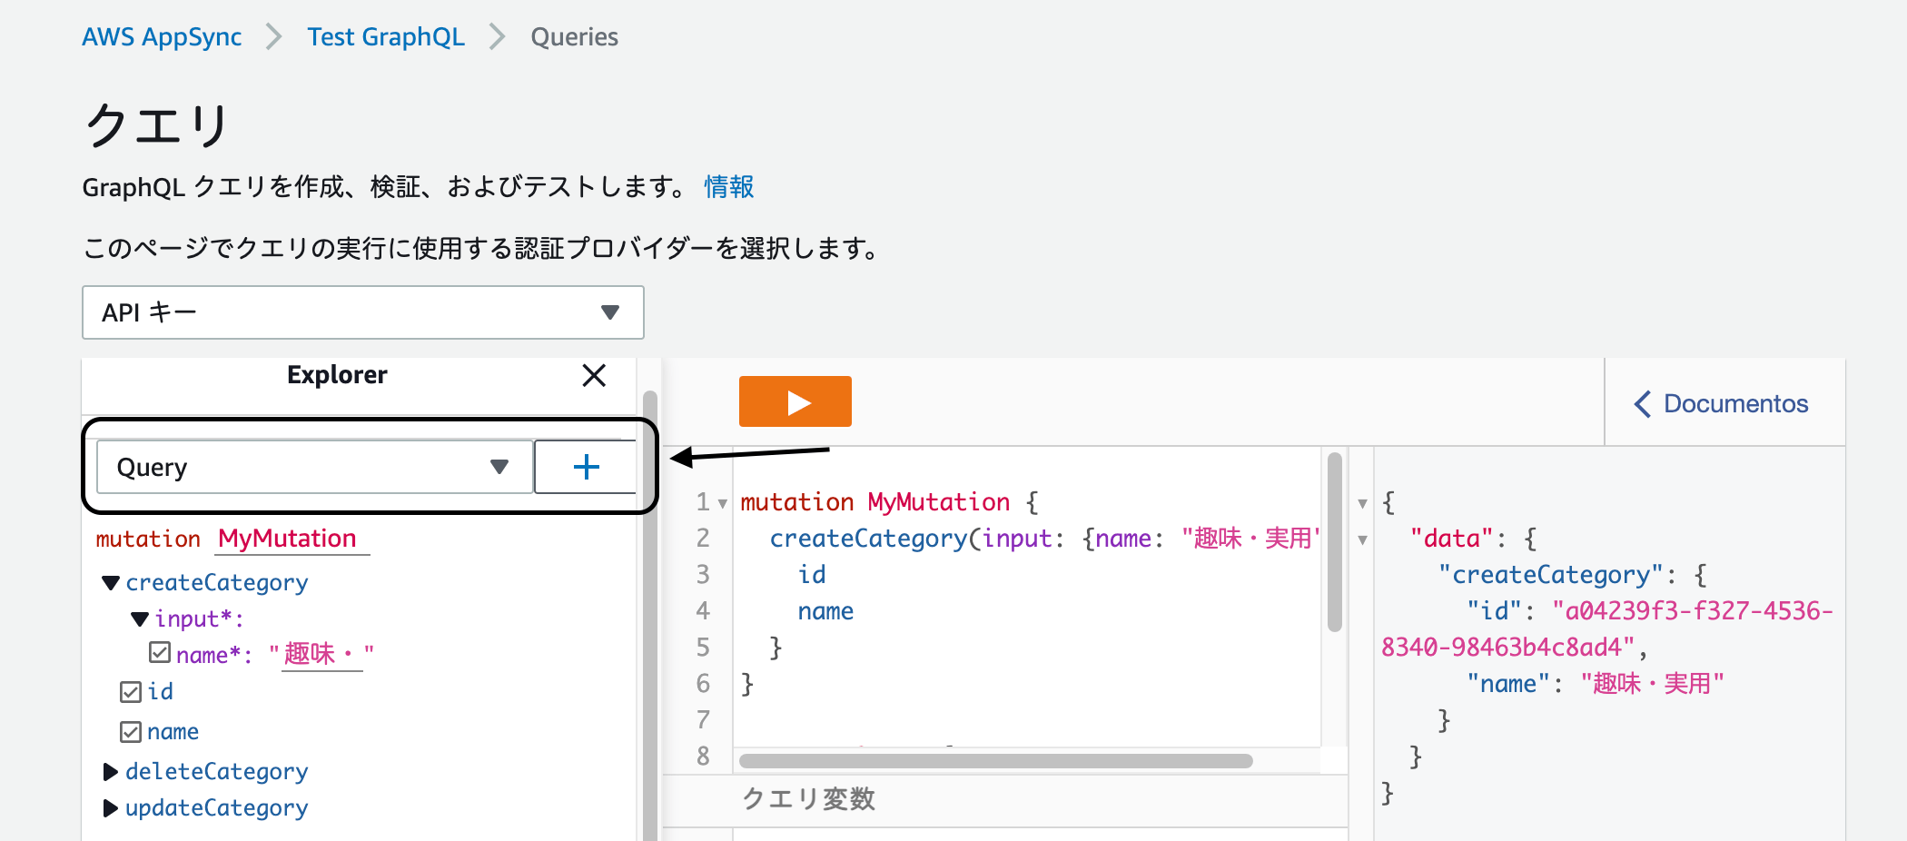
Task: Click the deleteCategory label in Explorer
Action: 217,771
